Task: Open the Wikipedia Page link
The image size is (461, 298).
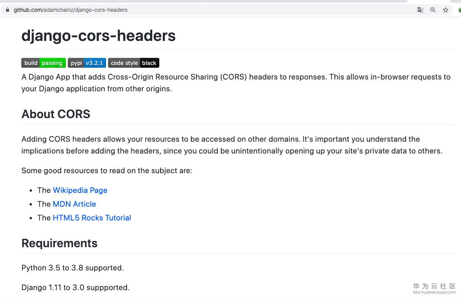Action: [80, 190]
